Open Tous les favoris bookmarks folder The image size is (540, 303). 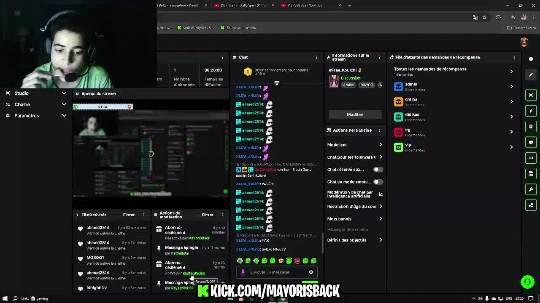click(521, 28)
